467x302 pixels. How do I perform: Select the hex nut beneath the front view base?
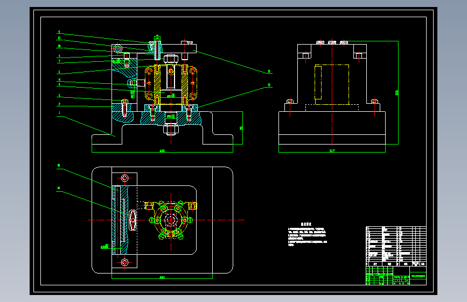[x=171, y=130]
